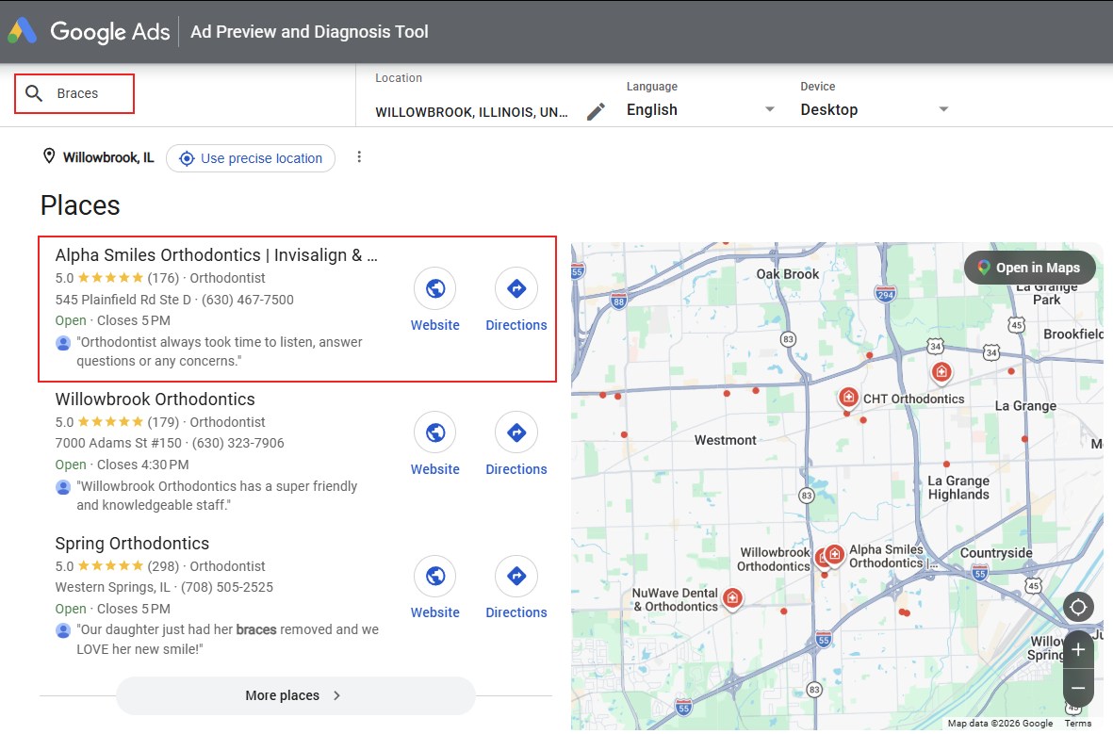This screenshot has width=1113, height=734.
Task: Open Alpha Smiles Orthodontics listing title
Action: (x=217, y=254)
